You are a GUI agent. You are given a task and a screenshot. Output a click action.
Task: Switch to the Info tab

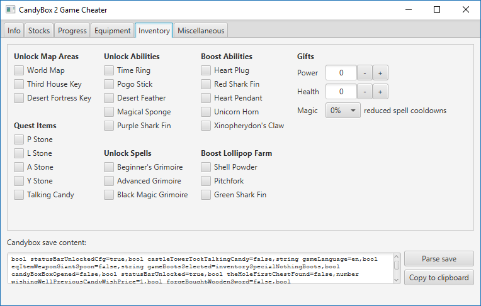(14, 31)
